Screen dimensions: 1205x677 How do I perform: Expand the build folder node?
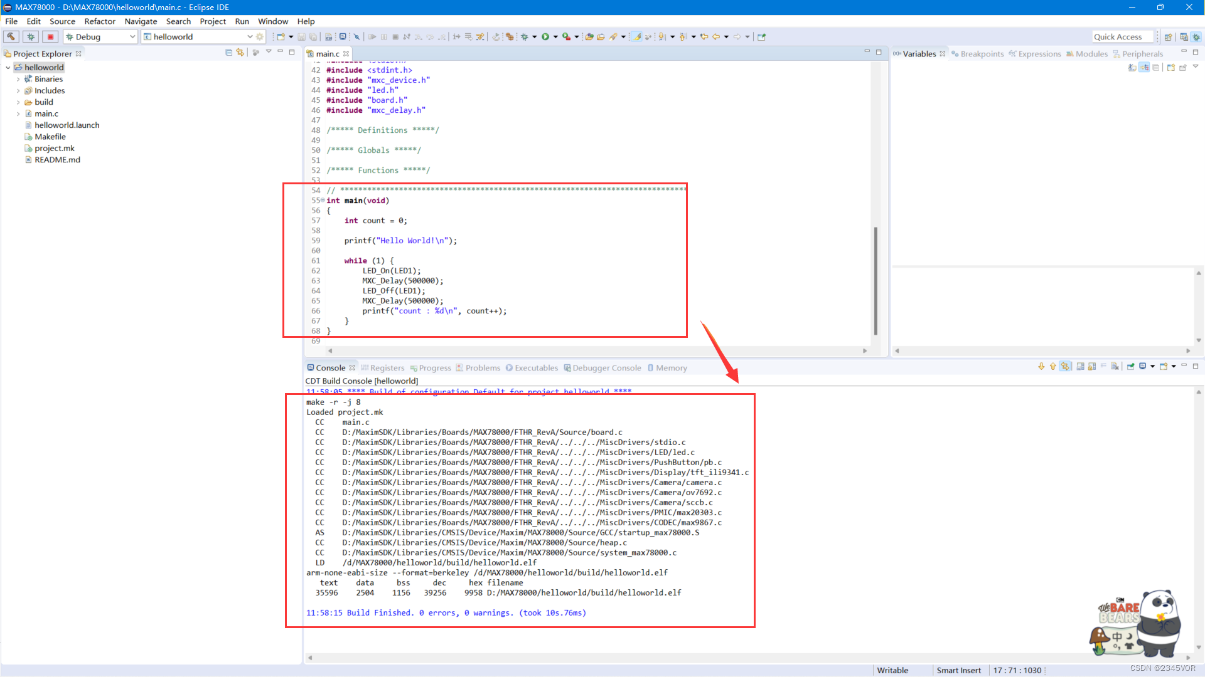[18, 102]
